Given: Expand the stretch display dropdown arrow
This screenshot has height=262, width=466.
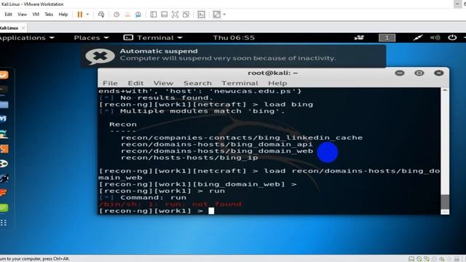Looking at the screenshot, I should pyautogui.click(x=224, y=15).
